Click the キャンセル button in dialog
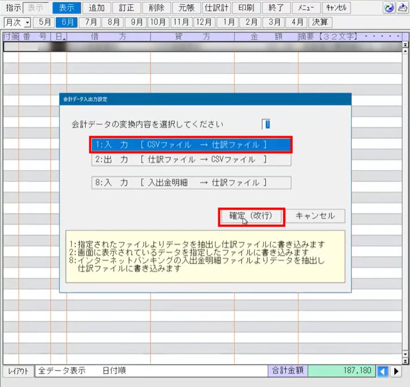Image resolution: width=410 pixels, height=387 pixels. [x=315, y=216]
